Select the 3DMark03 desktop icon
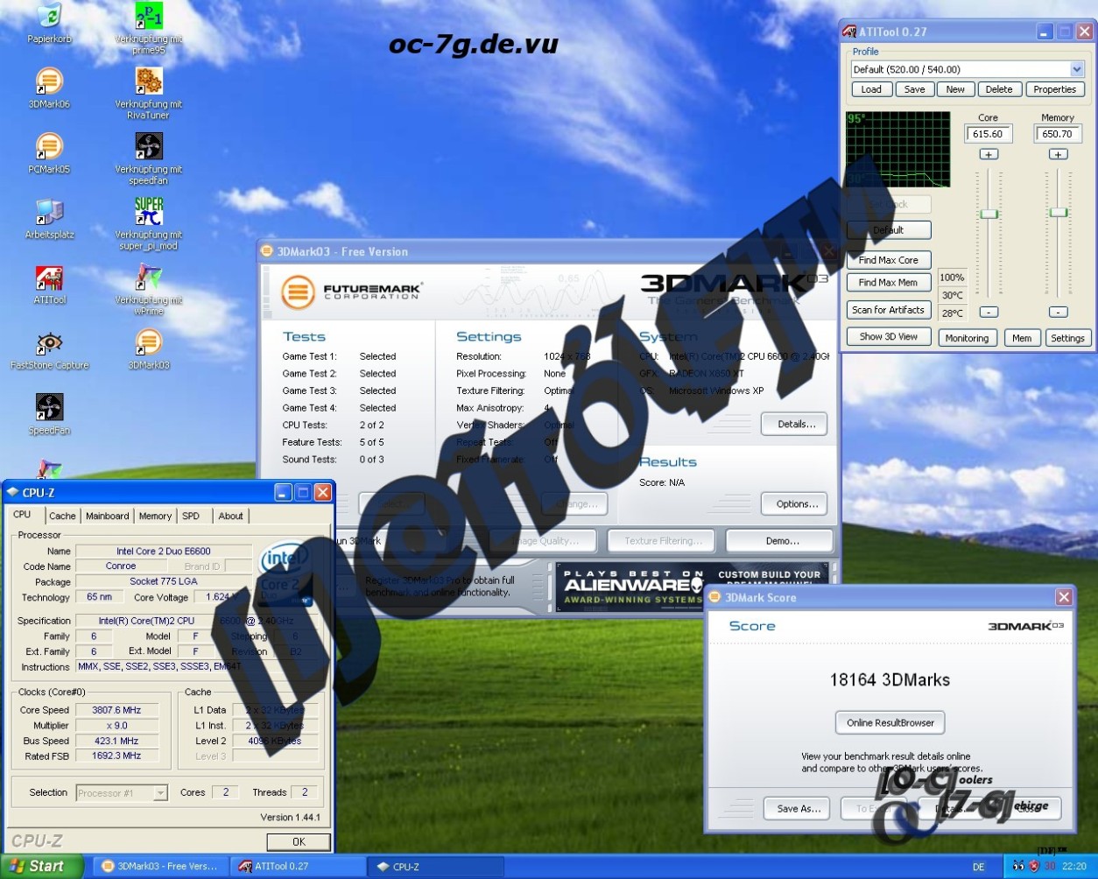 (x=149, y=343)
